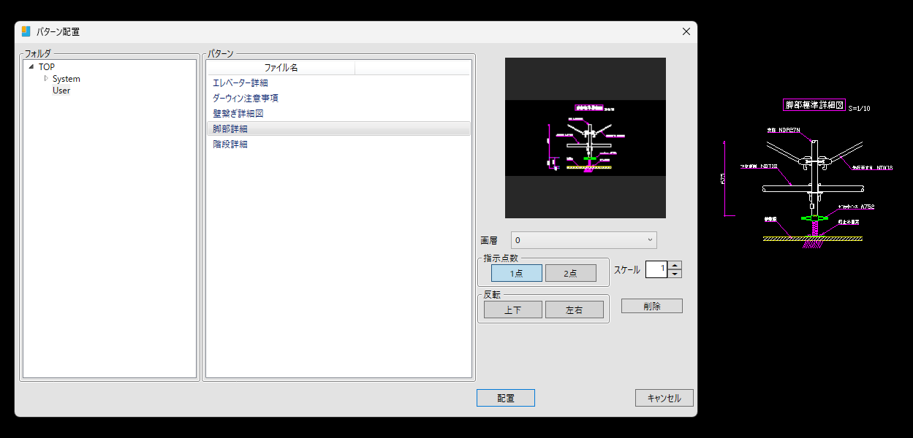Viewport: 913px width, 438px height.
Task: Expand the System folder arrow
Action: (46, 79)
